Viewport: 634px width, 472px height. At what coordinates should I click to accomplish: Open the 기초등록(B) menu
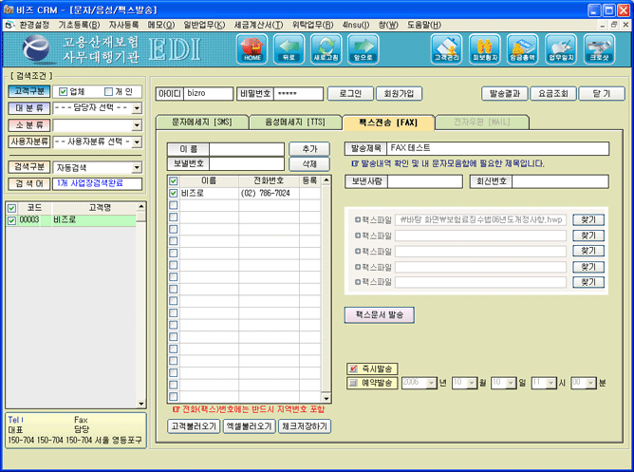coord(80,25)
